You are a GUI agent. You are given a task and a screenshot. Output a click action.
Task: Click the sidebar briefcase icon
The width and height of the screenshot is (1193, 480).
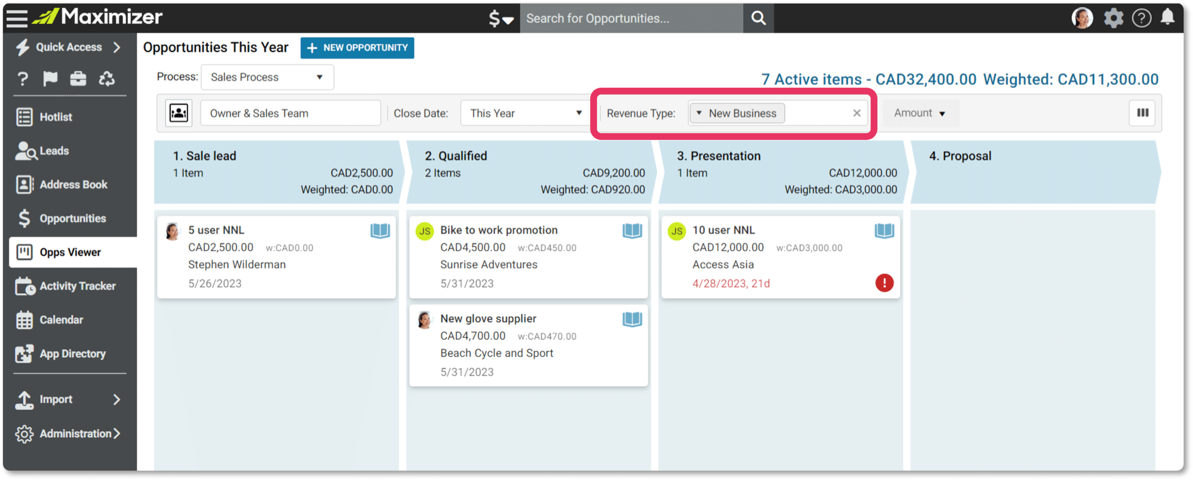pyautogui.click(x=78, y=79)
